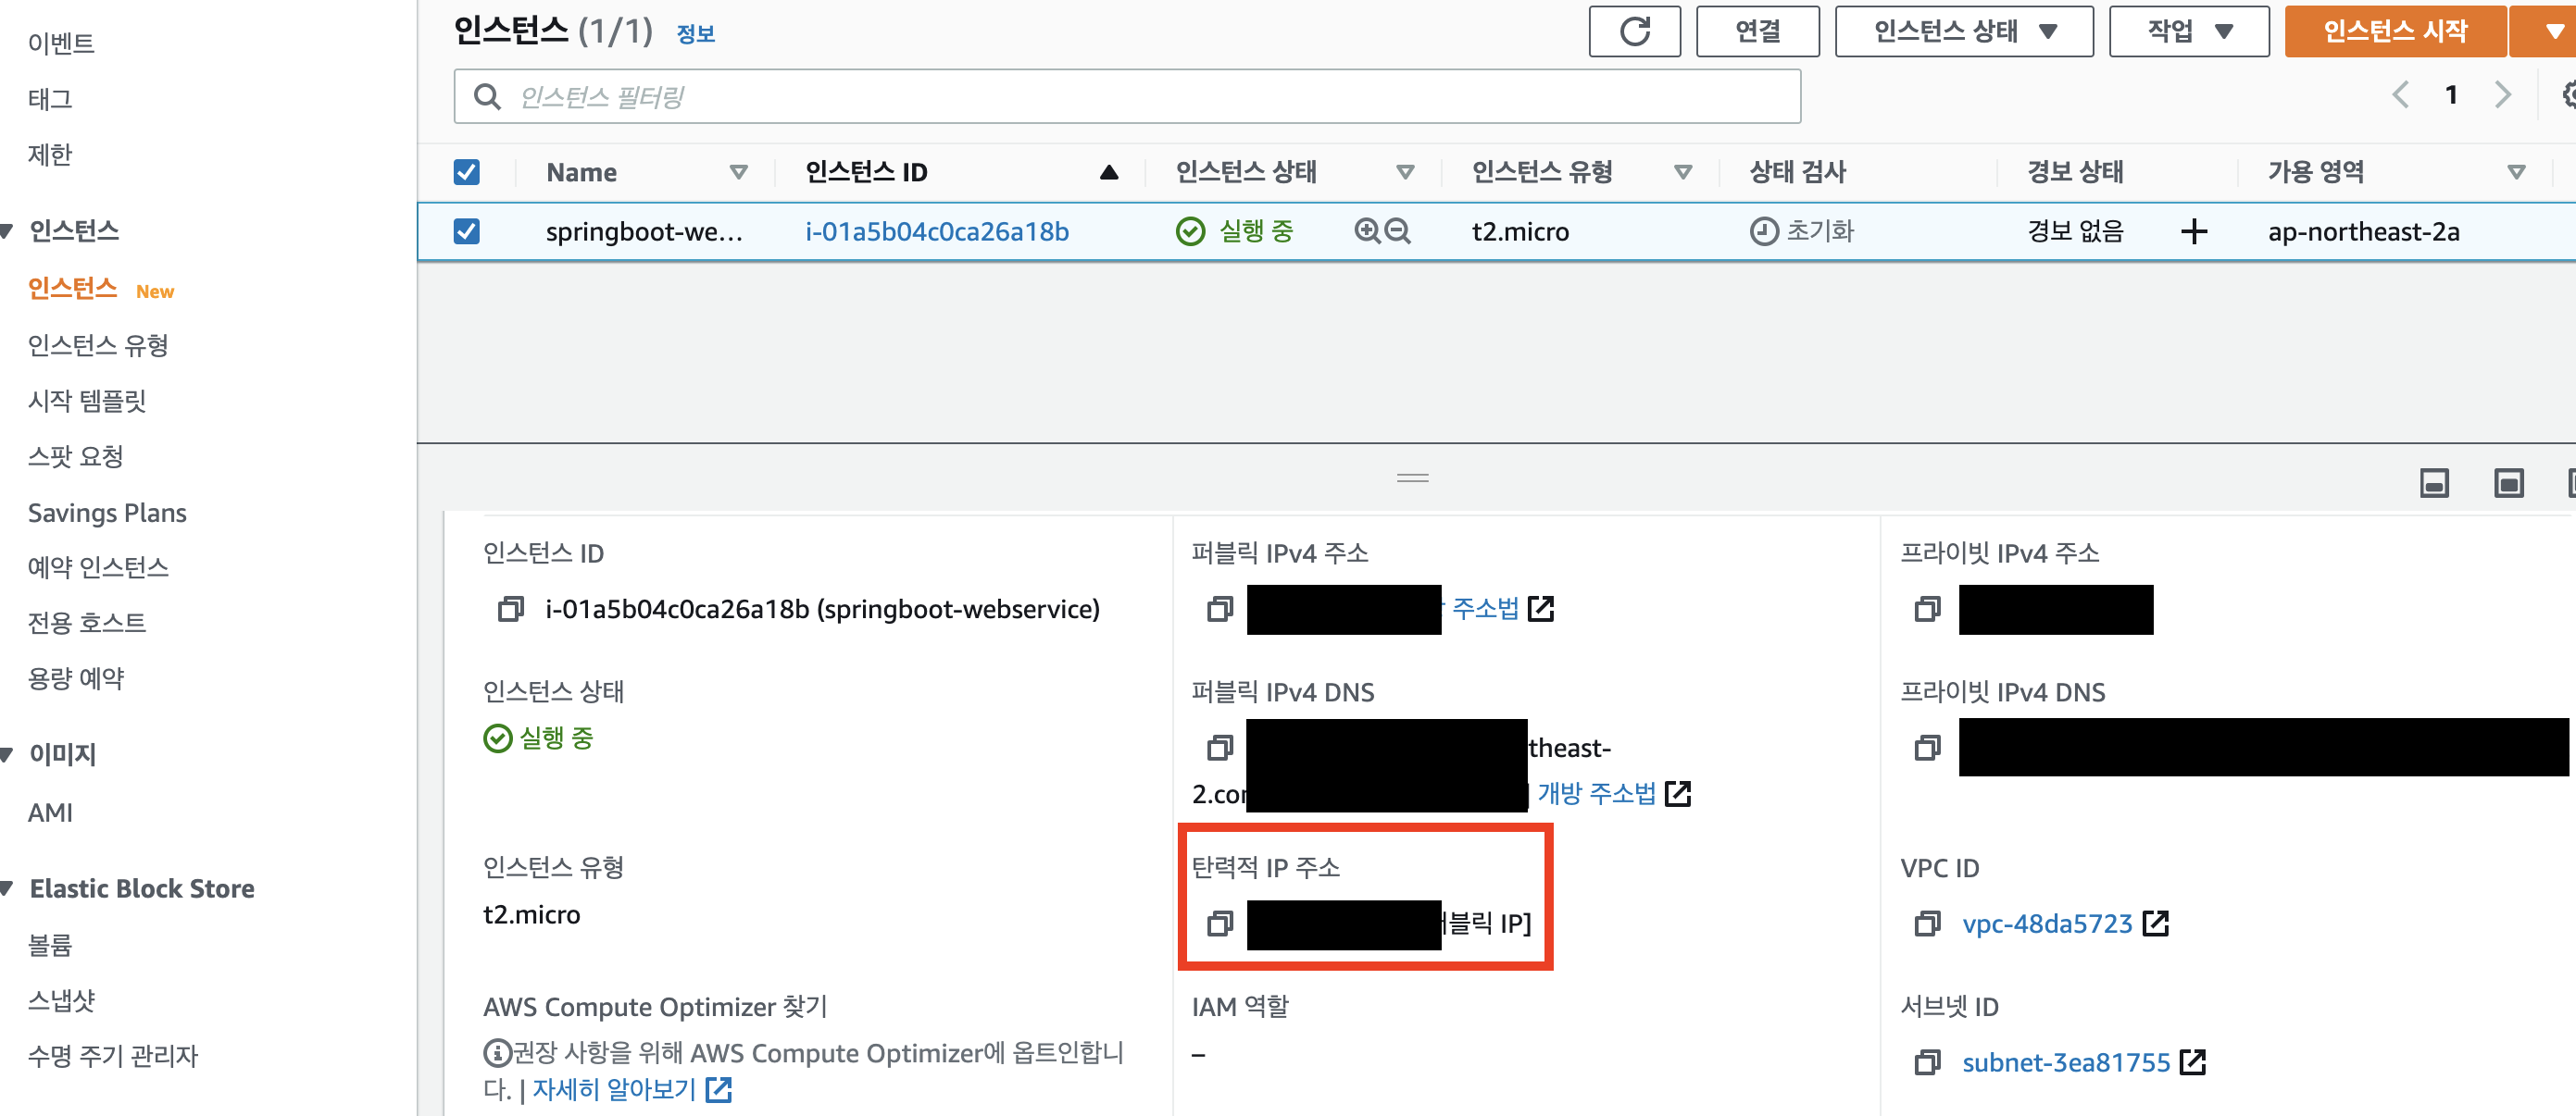This screenshot has width=2576, height=1116.
Task: Uncheck the springboot-we... instance row checkbox
Action: point(466,231)
